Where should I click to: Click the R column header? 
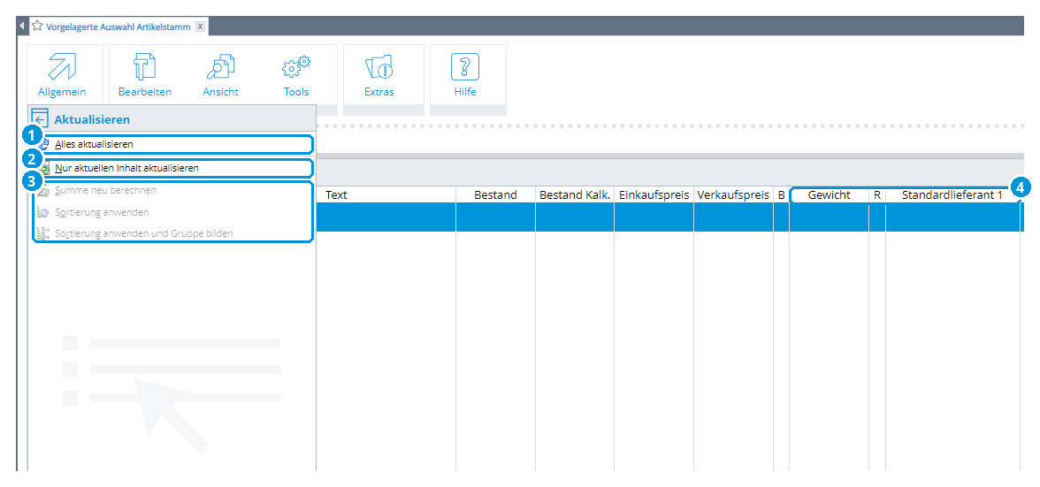877,194
